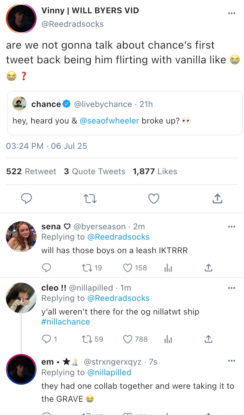View analytics on cleo's reply

pos(168,340)
